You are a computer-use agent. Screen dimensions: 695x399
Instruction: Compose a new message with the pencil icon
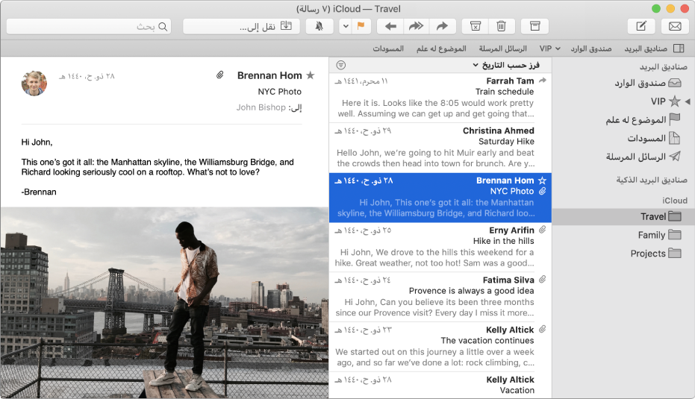[x=641, y=26]
